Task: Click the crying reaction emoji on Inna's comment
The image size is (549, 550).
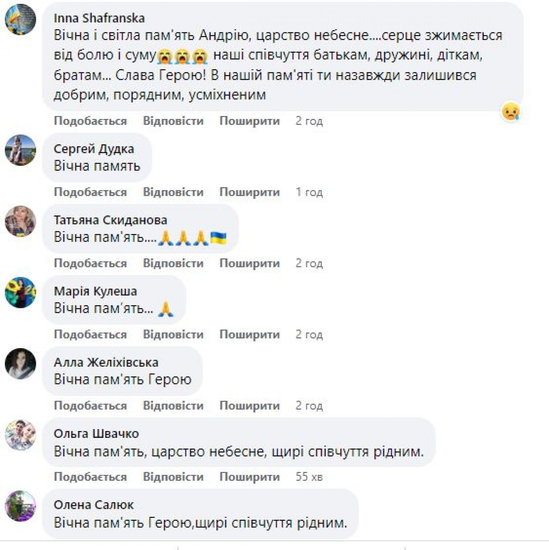Action: (x=511, y=112)
